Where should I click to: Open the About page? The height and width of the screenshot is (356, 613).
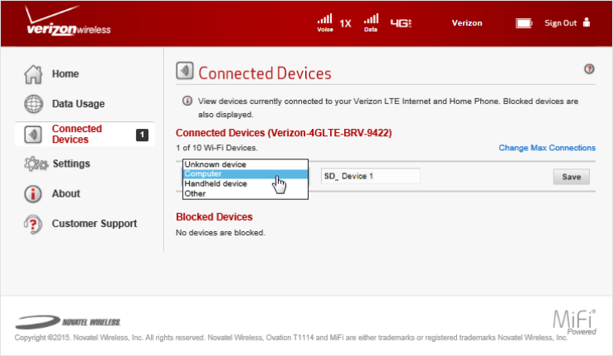tap(66, 193)
